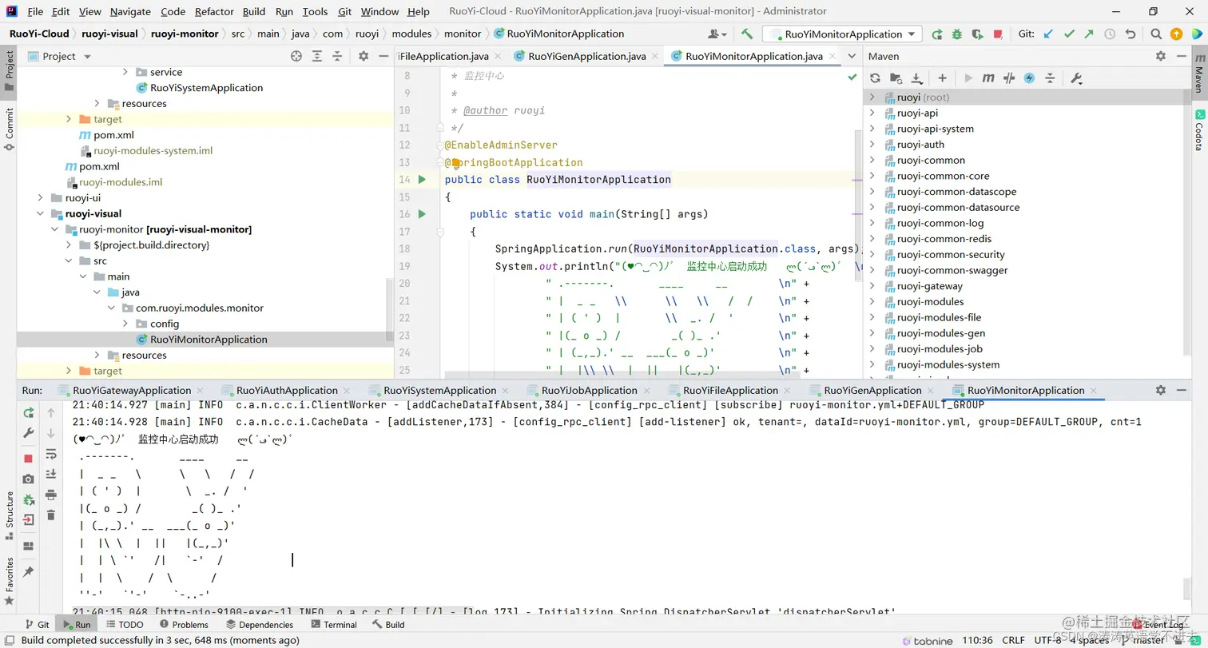
Task: Add a Maven project with the plus icon
Action: (x=943, y=78)
